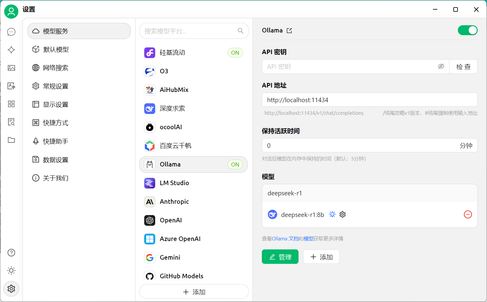Open the knowledge base sidebar icon
The image size is (487, 302).
point(11,122)
